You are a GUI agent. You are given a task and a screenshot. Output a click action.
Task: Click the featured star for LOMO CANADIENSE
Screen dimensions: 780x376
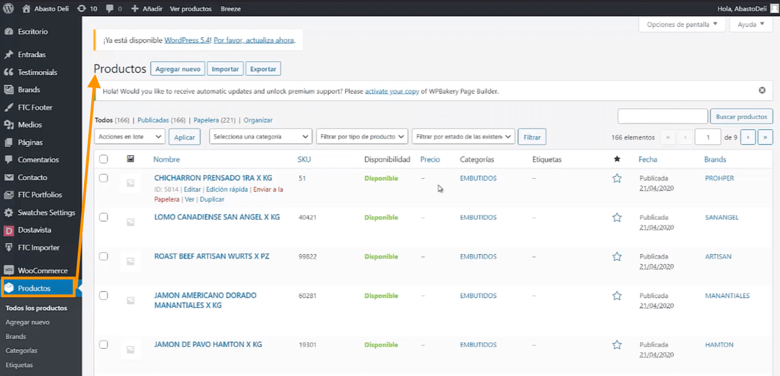pyautogui.click(x=617, y=217)
